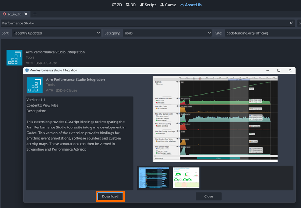The width and height of the screenshot is (301, 208).
Task: Open Arm Performance Studio Integration result title
Action: point(55,52)
